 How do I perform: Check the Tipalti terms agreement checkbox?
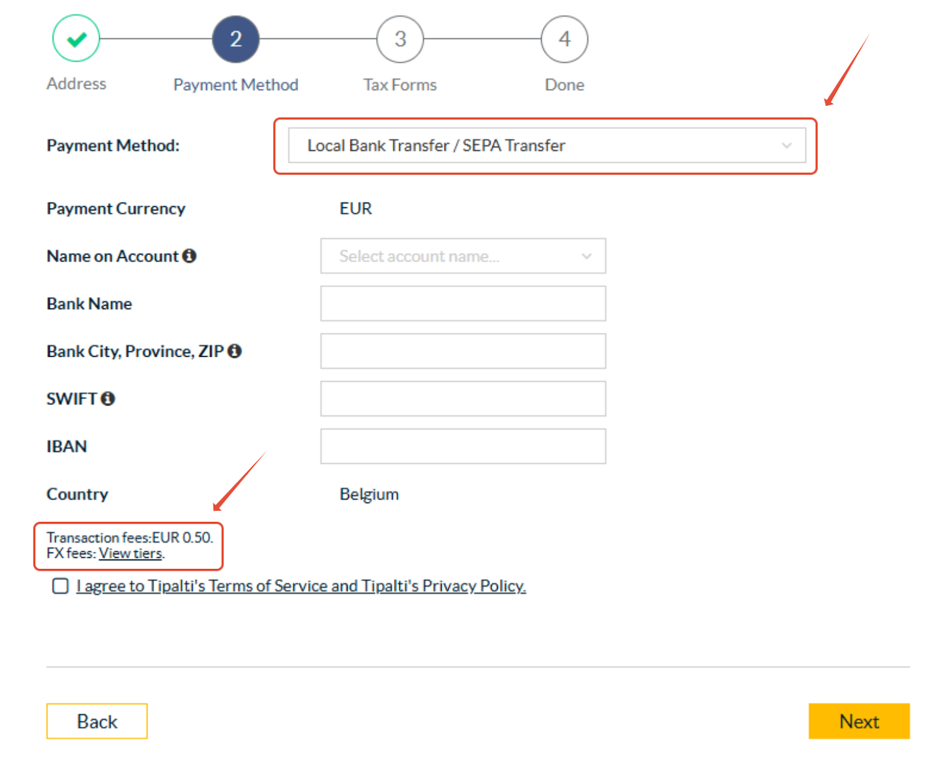click(x=61, y=586)
